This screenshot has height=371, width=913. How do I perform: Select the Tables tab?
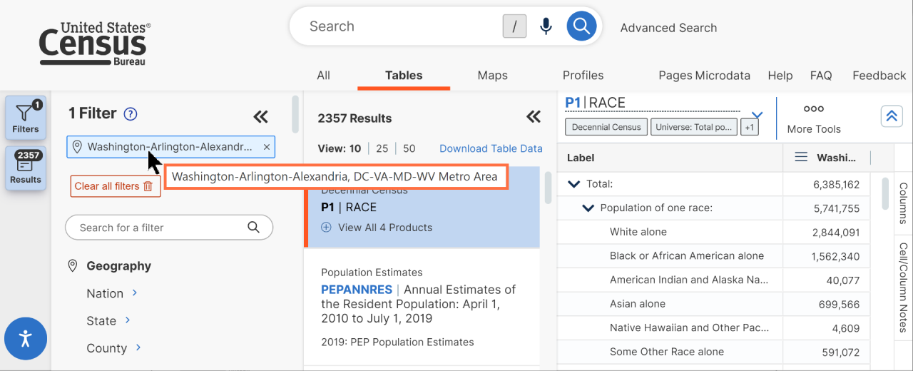404,75
